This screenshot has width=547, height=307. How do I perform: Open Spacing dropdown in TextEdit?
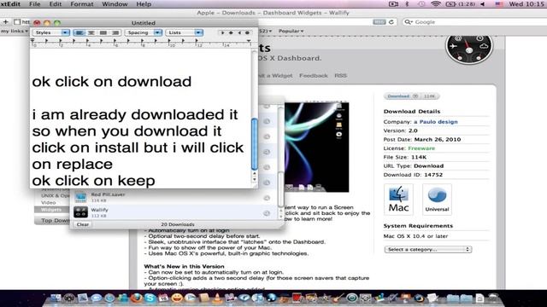pyautogui.click(x=143, y=32)
